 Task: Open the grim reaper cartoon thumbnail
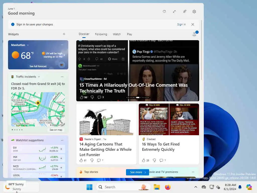coord(106,119)
